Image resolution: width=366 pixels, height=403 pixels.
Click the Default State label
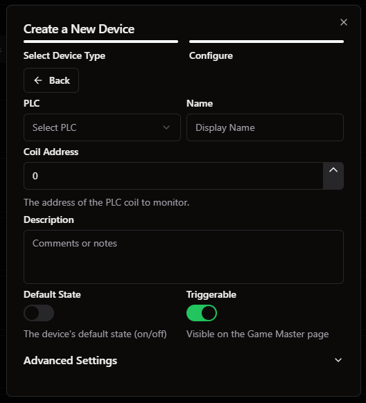(x=52, y=294)
